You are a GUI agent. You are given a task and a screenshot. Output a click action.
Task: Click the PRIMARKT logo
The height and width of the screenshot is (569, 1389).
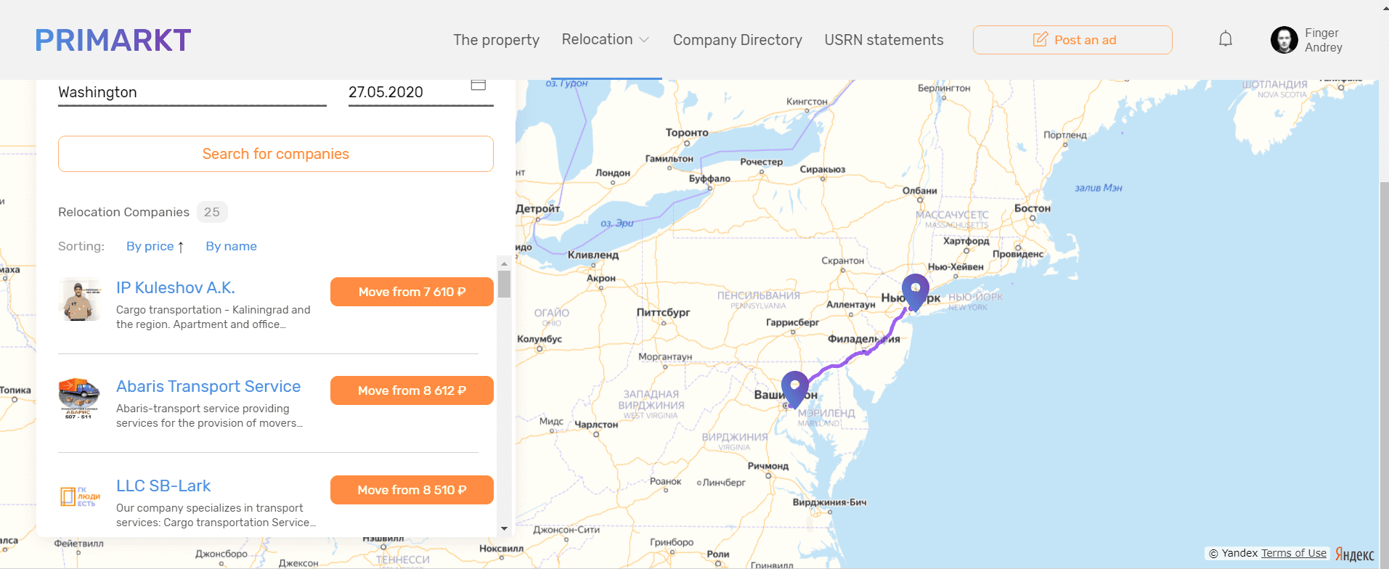113,41
